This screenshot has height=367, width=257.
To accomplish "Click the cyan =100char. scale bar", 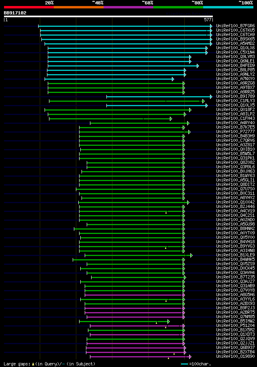I will (x=184, y=364).
